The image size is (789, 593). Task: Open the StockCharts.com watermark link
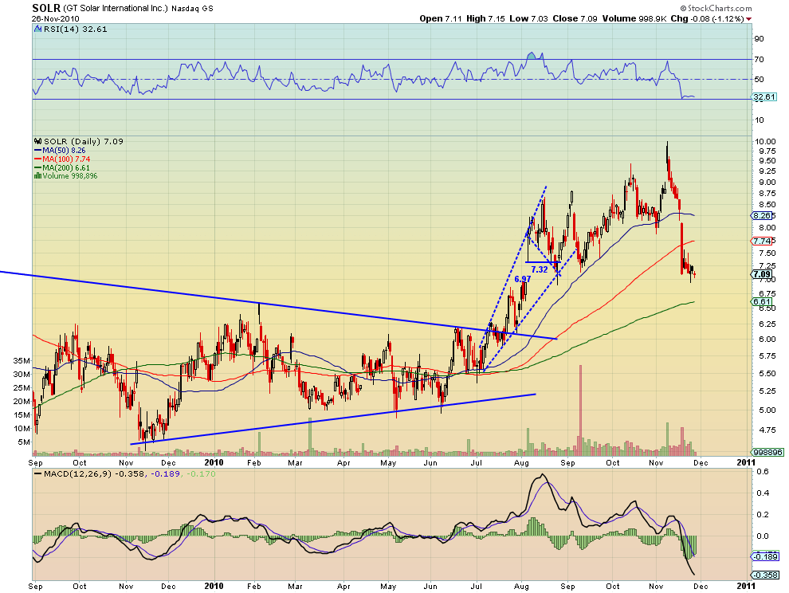pyautogui.click(x=716, y=8)
